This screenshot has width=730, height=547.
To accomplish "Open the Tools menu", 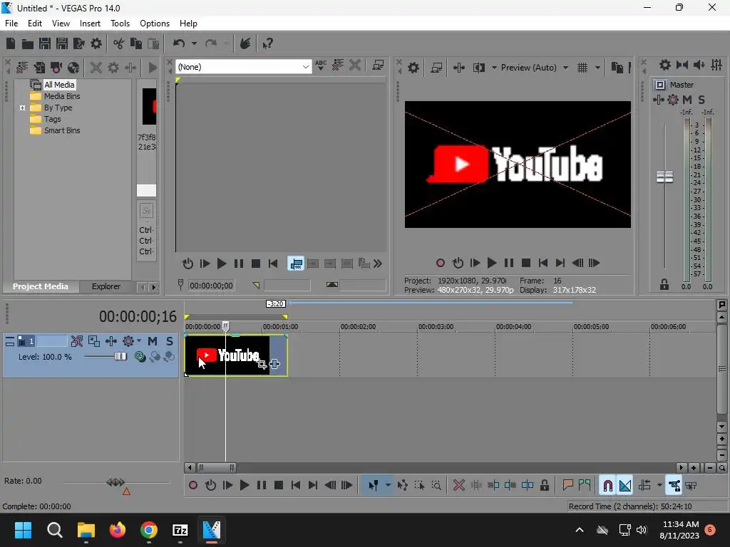I will 120,24.
